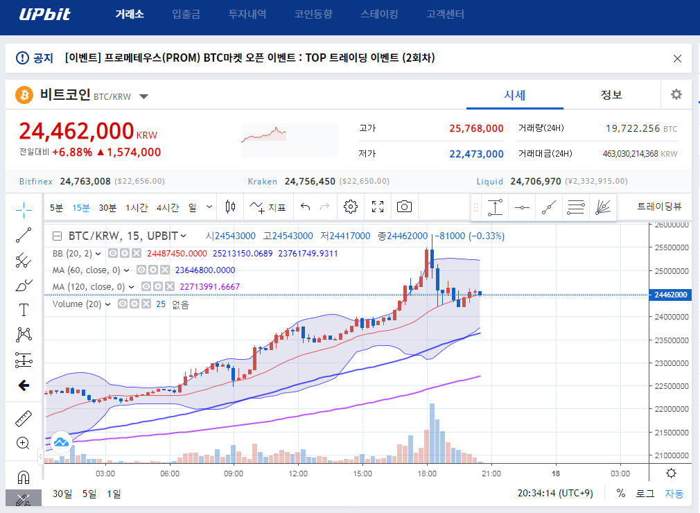
Task: Click the cloud chart logo icon
Action: pyautogui.click(x=61, y=442)
